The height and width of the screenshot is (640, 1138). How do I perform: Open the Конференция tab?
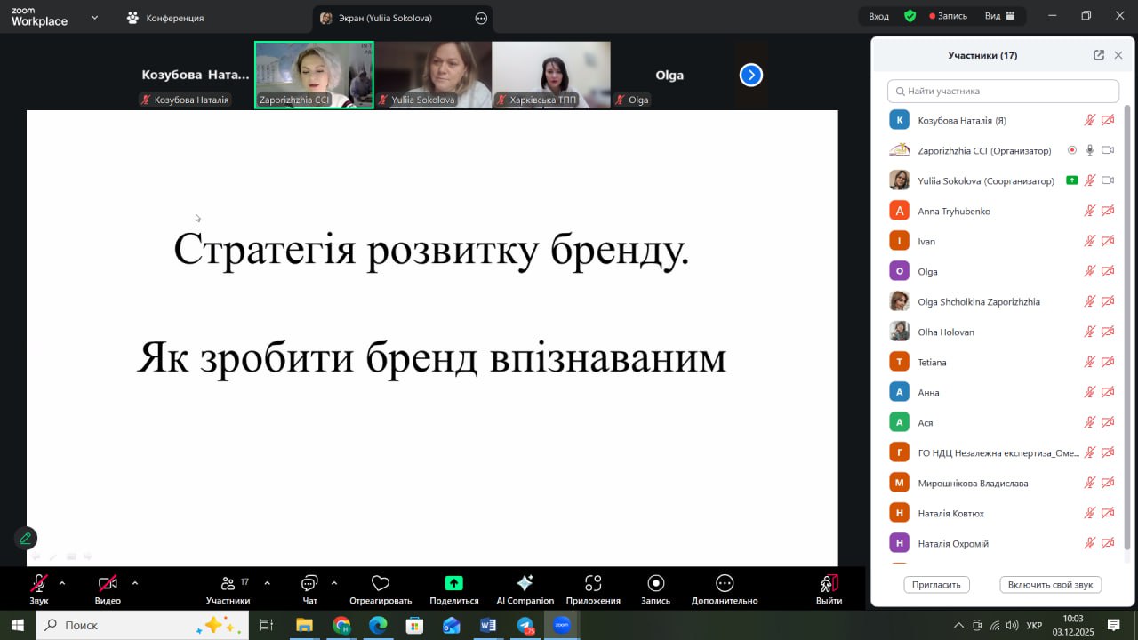coord(165,18)
